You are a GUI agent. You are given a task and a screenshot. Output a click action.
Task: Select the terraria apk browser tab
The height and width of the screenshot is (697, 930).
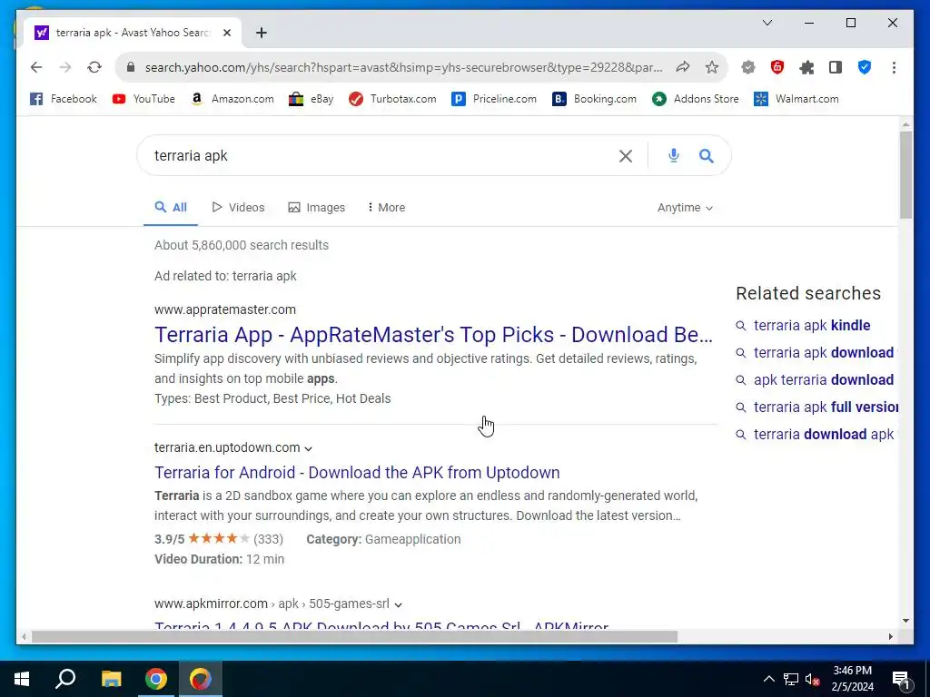click(131, 33)
